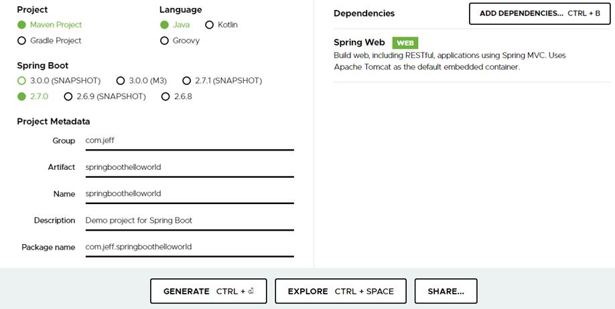Click the Group input field
Viewport: 615px width, 309px height.
pos(189,141)
